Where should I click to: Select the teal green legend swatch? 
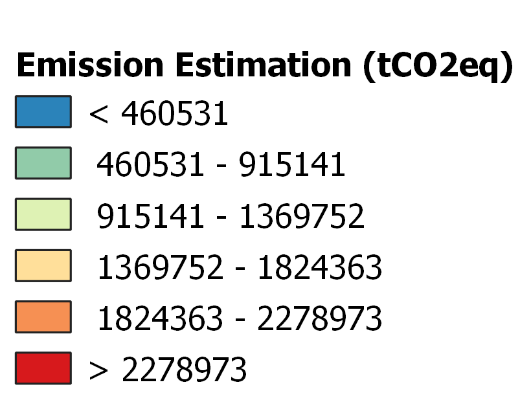tap(43, 163)
